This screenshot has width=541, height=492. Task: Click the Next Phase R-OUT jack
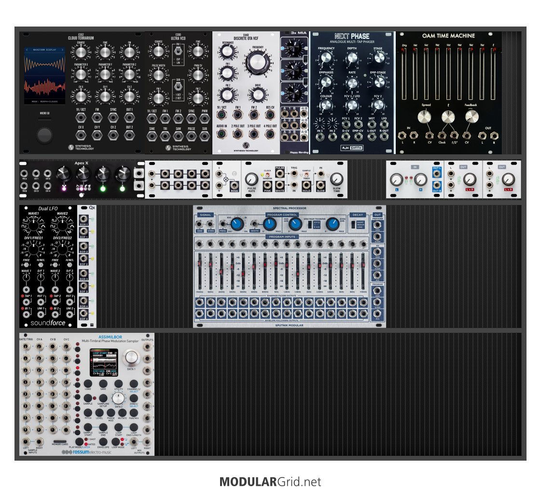384,137
